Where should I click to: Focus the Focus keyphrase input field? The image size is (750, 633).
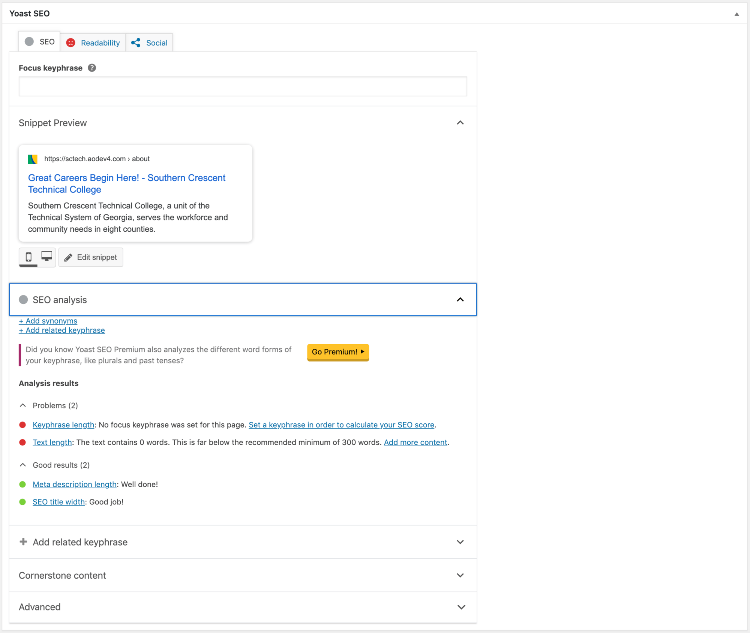point(243,87)
